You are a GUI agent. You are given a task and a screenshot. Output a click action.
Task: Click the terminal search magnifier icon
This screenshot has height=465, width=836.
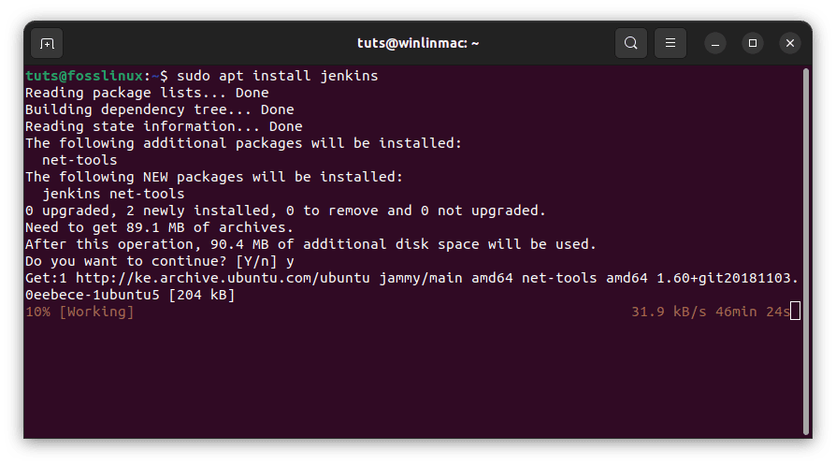(x=631, y=43)
